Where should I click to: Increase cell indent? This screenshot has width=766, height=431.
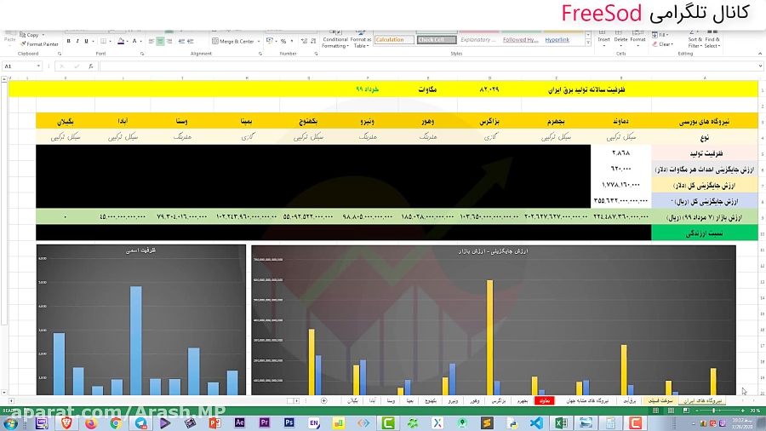[x=191, y=42]
